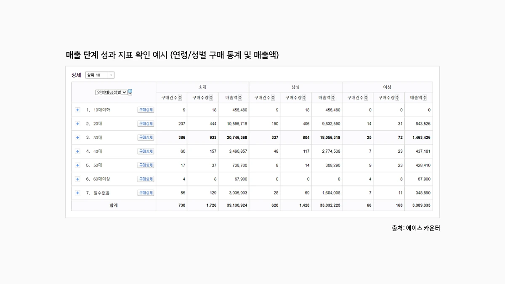Click 구매상세 button for 10대이하
This screenshot has height=284, width=505.
pyautogui.click(x=146, y=110)
